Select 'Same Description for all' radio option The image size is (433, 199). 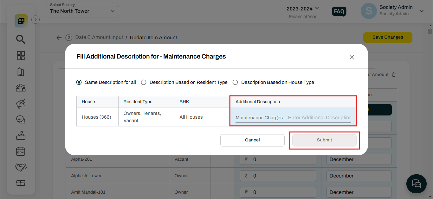coord(79,82)
